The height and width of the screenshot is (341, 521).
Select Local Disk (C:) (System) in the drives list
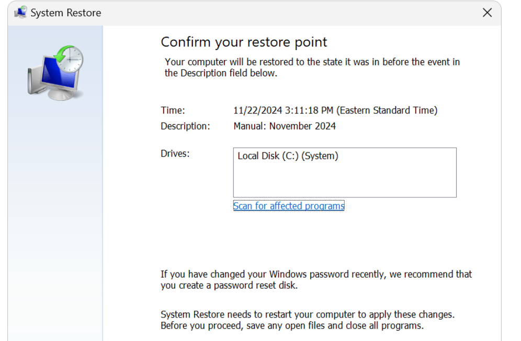288,156
